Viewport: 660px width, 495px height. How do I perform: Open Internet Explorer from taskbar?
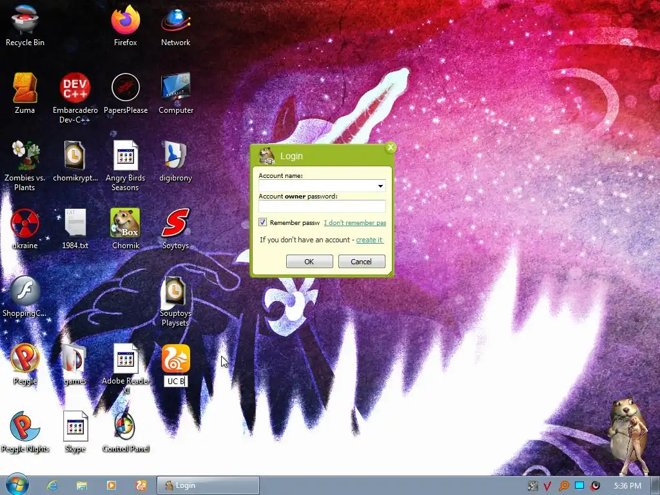pos(52,485)
